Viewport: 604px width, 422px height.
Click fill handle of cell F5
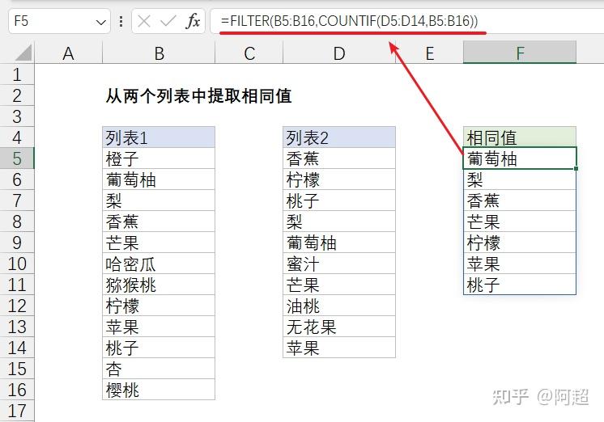pyautogui.click(x=576, y=168)
